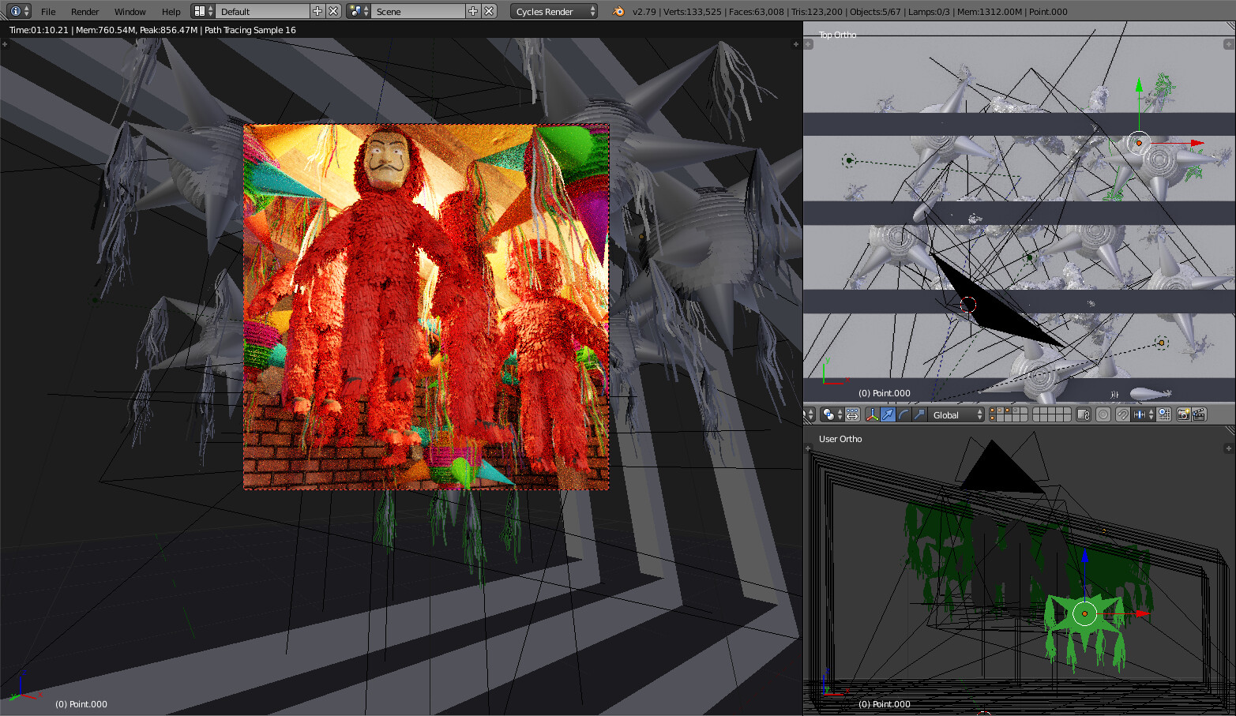The width and height of the screenshot is (1236, 716).
Task: Click the Scene name field
Action: coord(418,11)
